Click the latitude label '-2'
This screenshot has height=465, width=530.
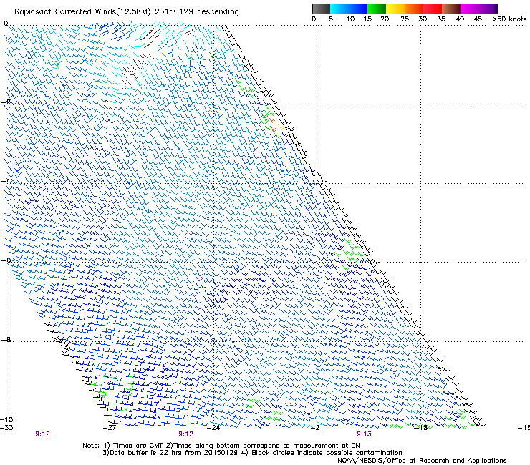point(6,102)
